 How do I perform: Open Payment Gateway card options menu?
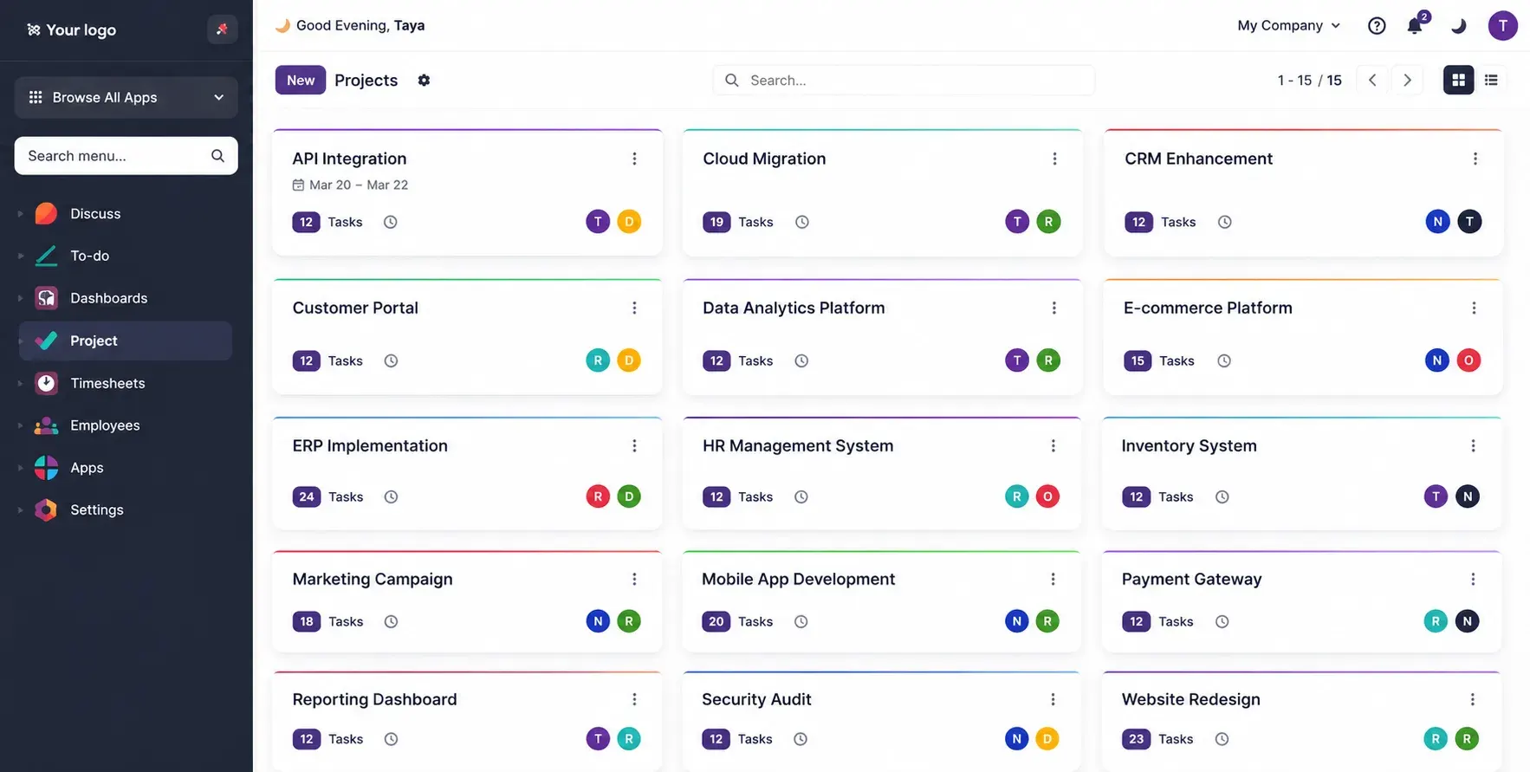coord(1473,579)
